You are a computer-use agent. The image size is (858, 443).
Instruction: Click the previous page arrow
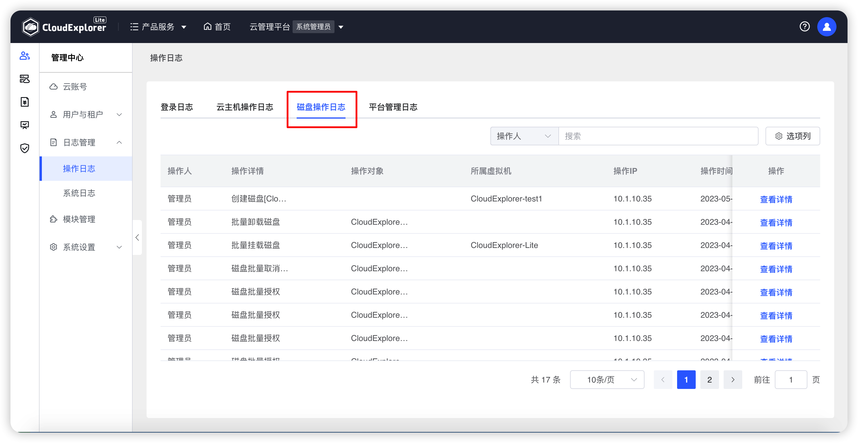pyautogui.click(x=663, y=379)
